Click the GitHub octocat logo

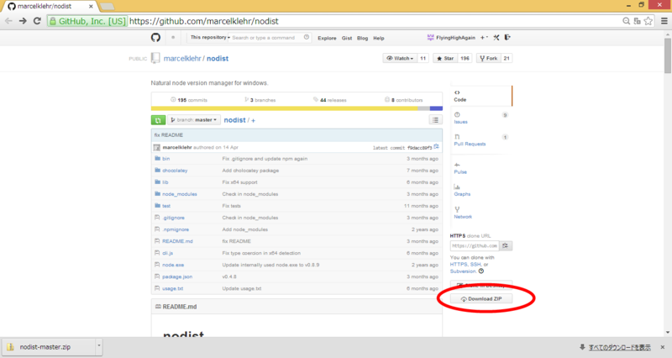click(x=155, y=38)
